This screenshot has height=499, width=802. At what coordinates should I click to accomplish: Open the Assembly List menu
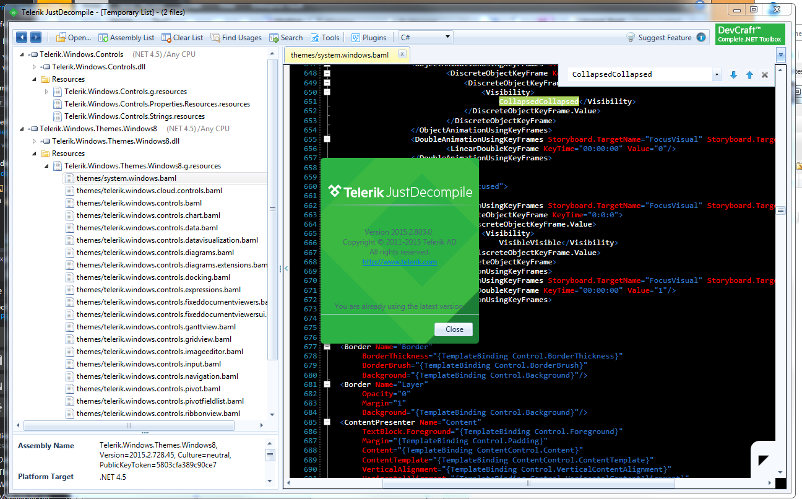pyautogui.click(x=127, y=38)
